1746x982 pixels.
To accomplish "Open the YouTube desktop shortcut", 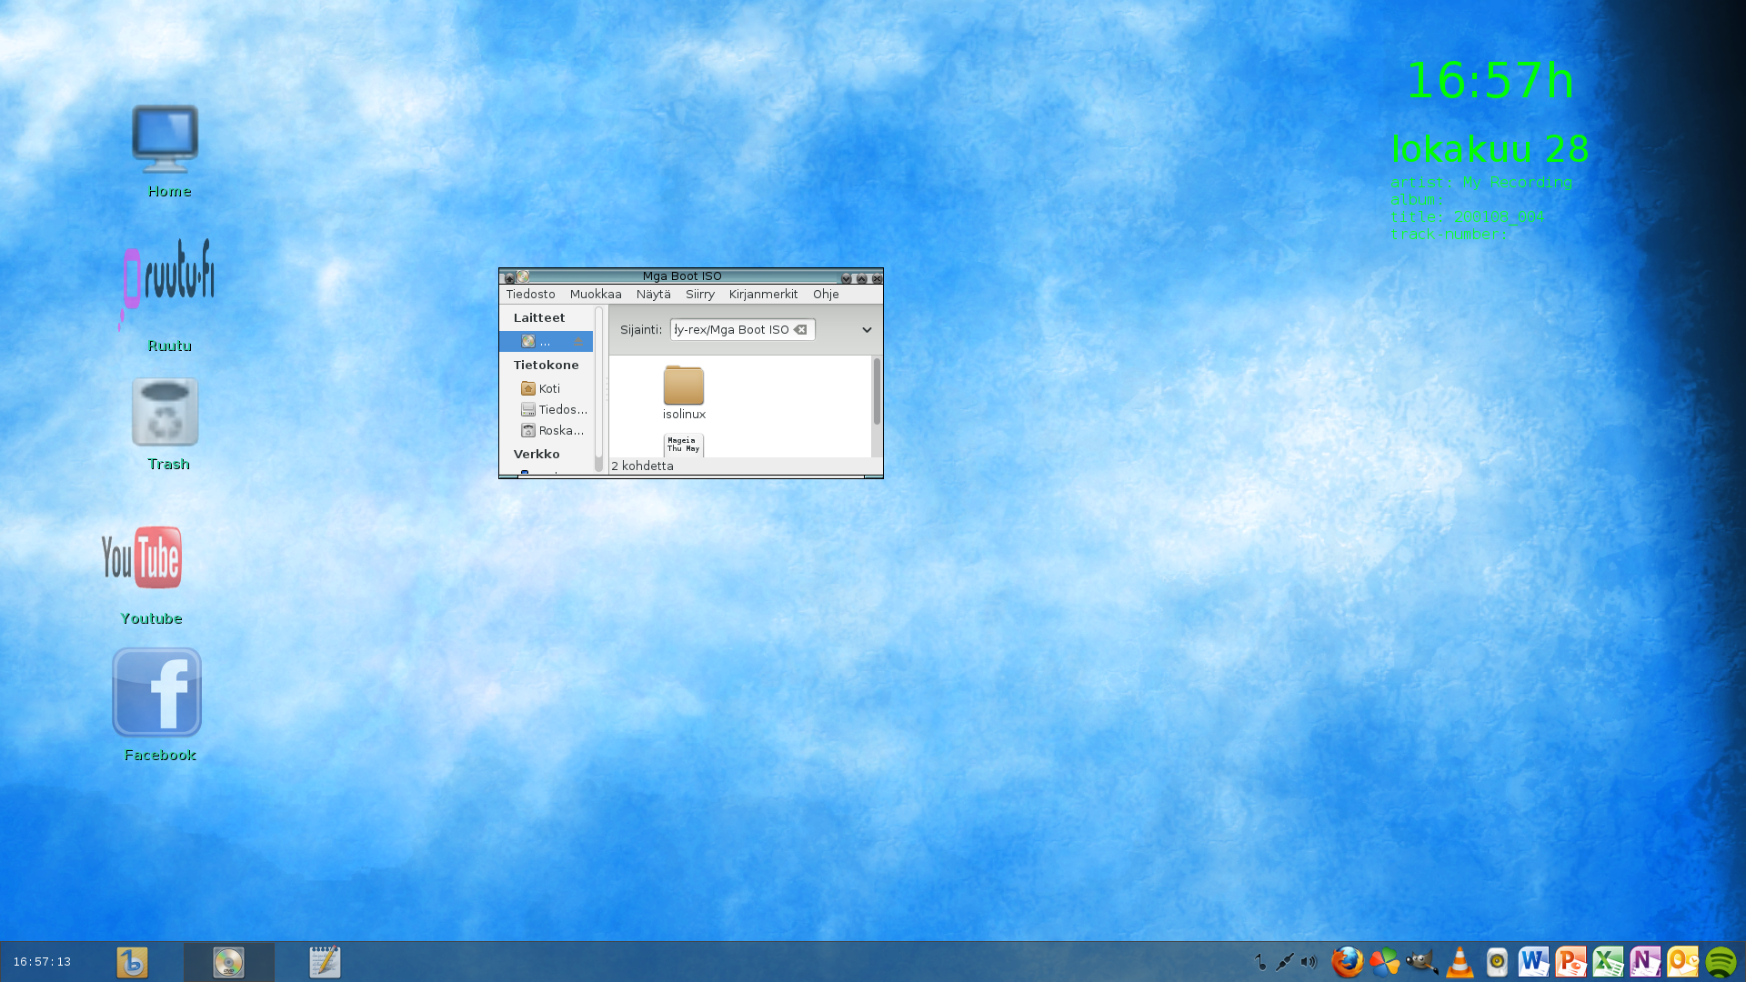I will click(x=142, y=557).
